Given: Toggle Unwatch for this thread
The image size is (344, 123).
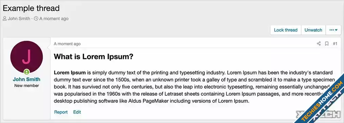Looking at the screenshot, I should tap(313, 30).
